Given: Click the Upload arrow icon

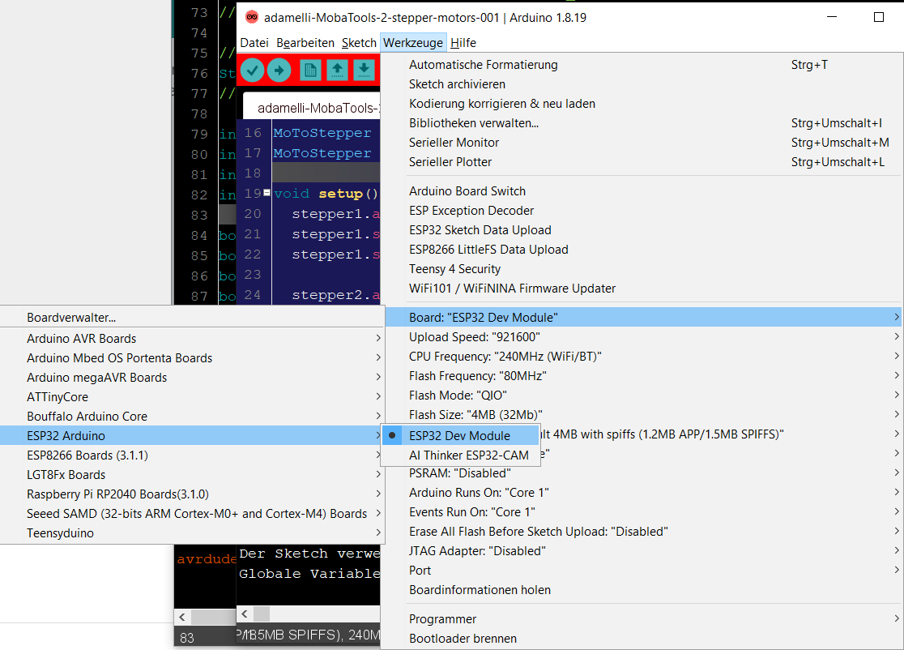Looking at the screenshot, I should (x=279, y=71).
